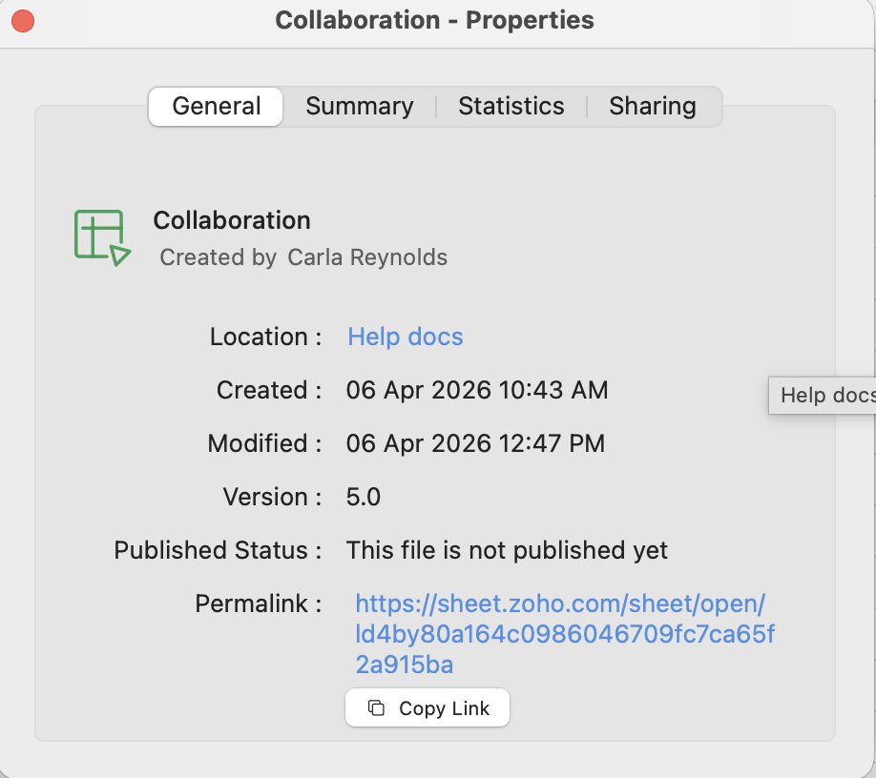Click the Help docs tooltip

click(825, 396)
